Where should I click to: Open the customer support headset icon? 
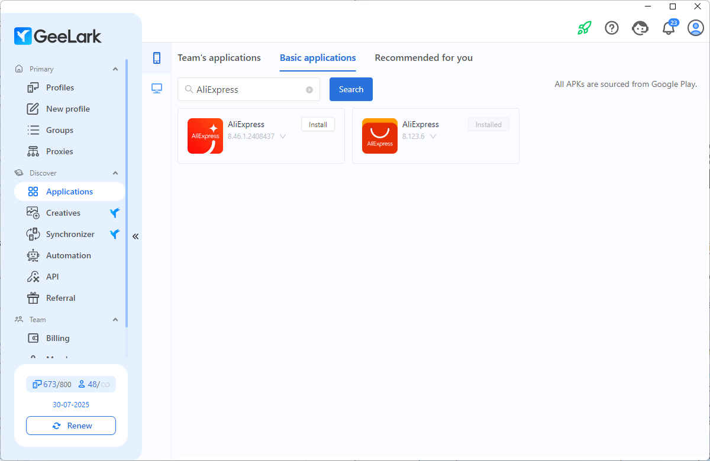coord(640,28)
